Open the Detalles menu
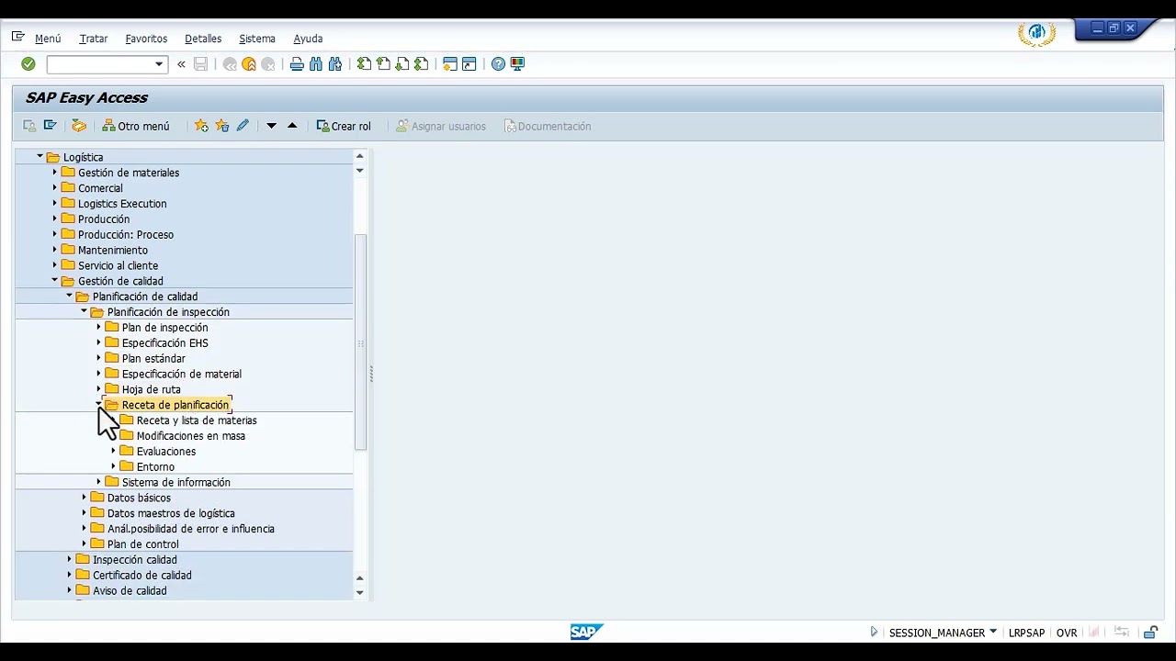 [203, 39]
